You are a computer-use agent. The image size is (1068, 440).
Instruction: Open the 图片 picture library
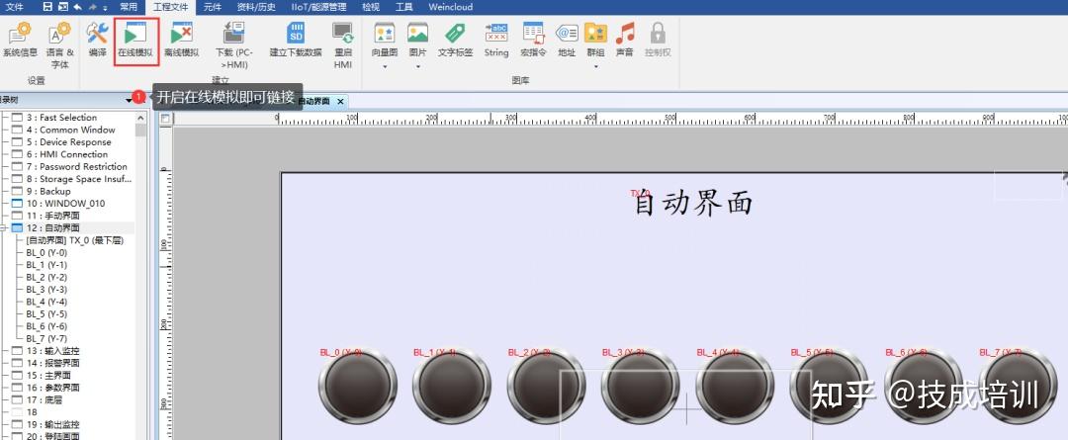click(417, 41)
